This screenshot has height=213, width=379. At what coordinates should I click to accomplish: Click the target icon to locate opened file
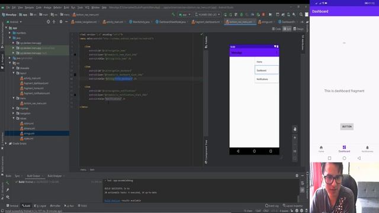coord(48,22)
